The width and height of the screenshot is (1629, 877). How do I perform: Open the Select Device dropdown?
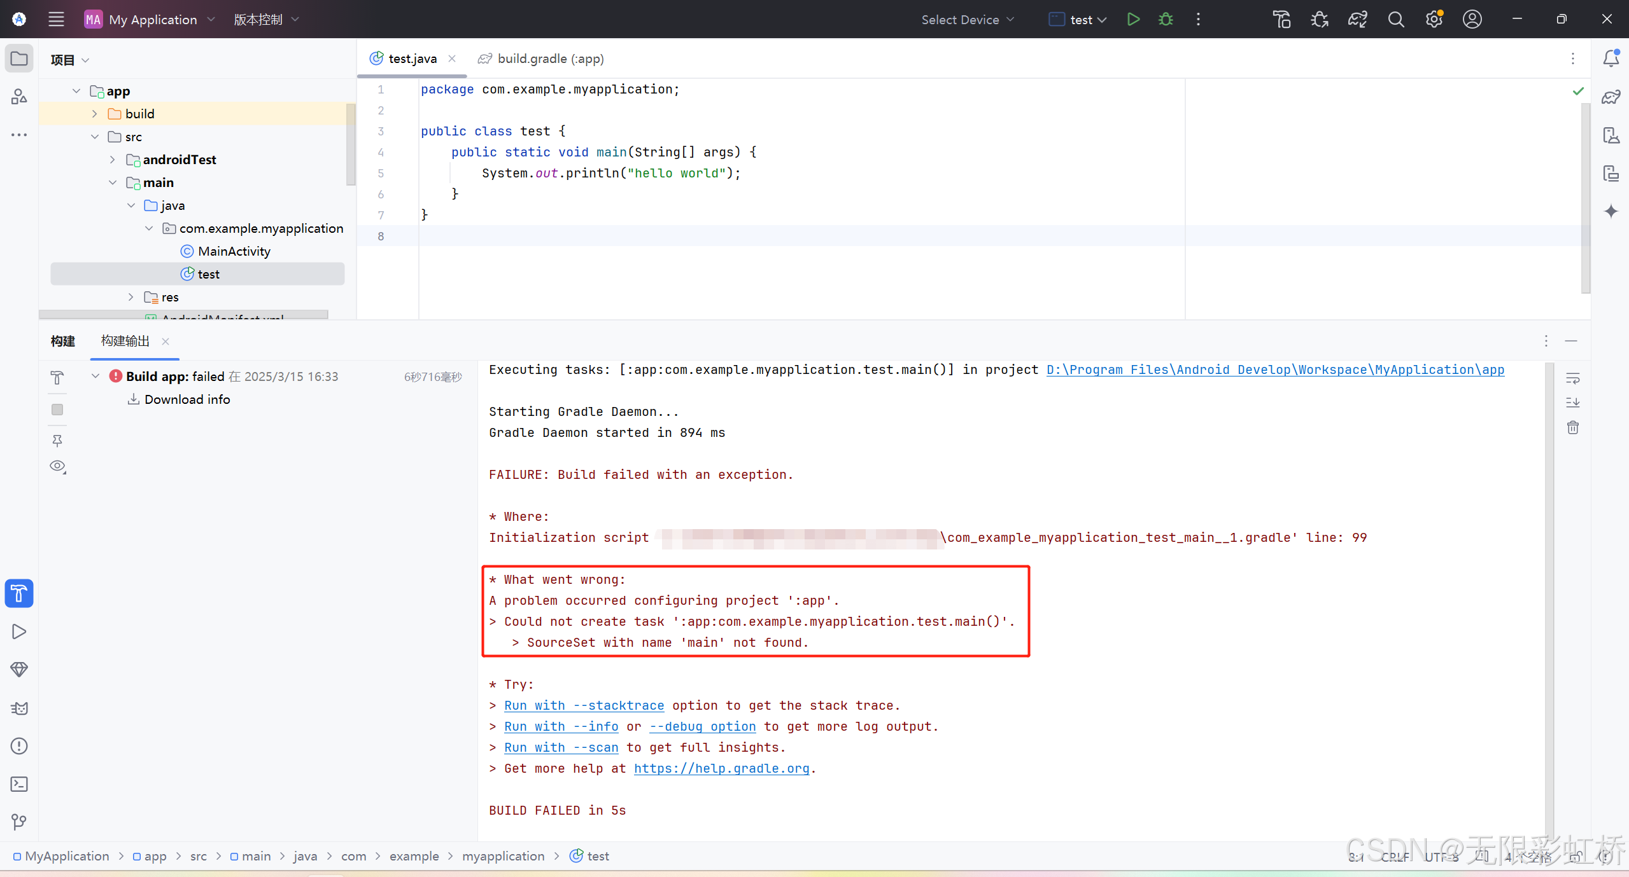pyautogui.click(x=967, y=20)
